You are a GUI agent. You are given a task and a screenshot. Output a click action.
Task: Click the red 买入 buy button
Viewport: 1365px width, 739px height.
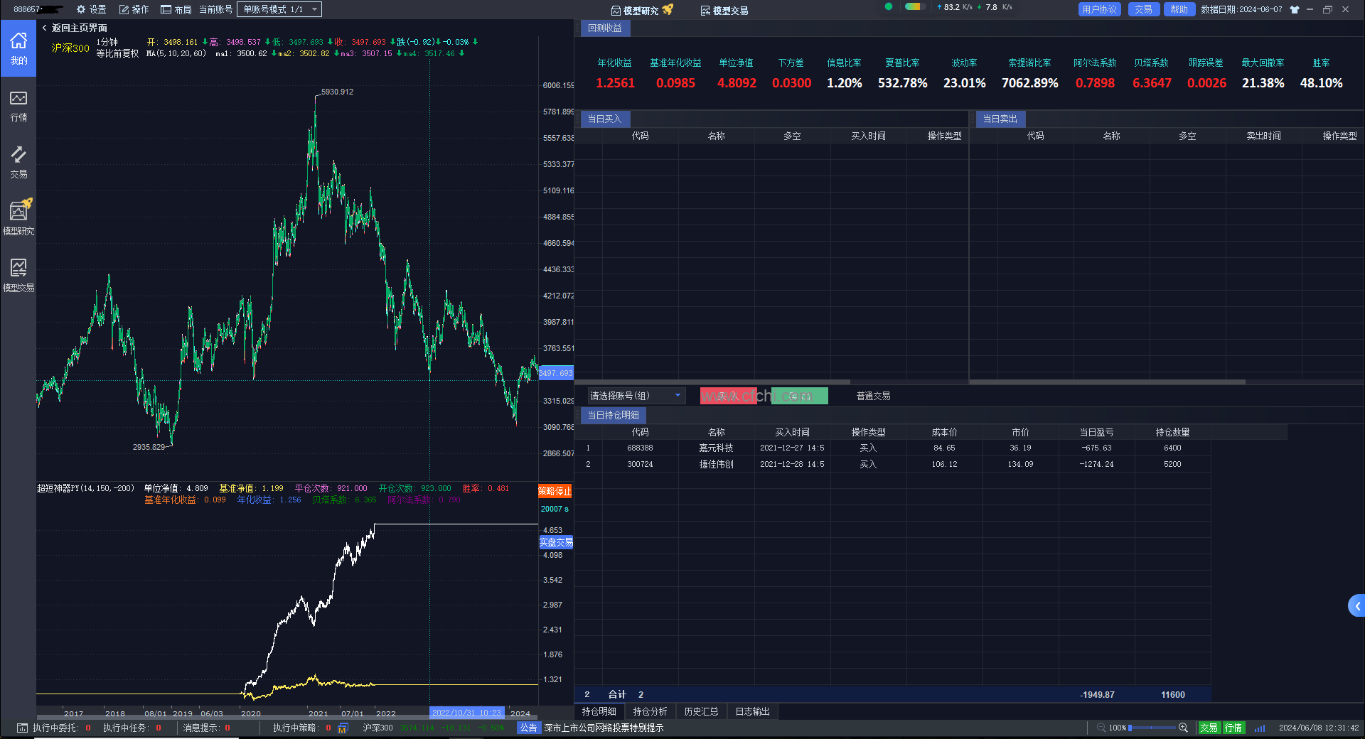[729, 396]
